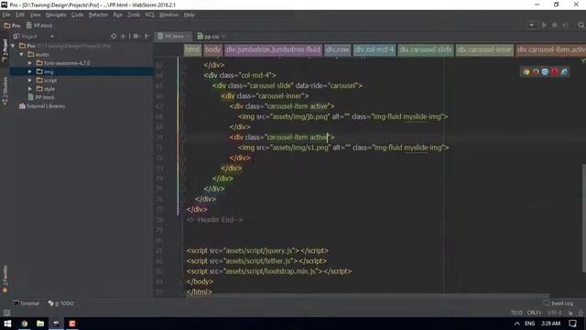Select External Libraries in project tree
Viewport: 586px width, 330px height.
pos(42,106)
